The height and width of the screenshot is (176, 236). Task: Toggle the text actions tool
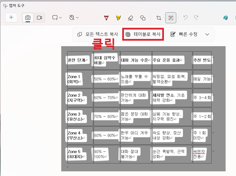point(171,18)
